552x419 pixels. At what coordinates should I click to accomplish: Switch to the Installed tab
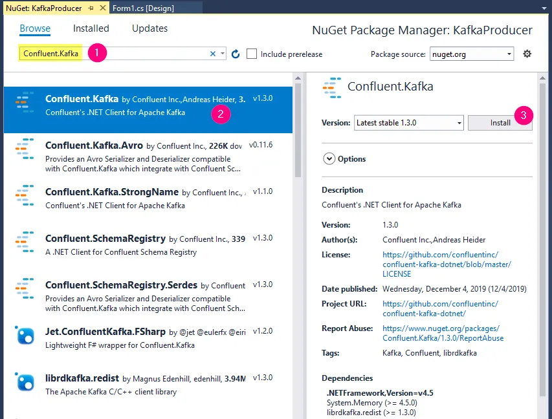coord(91,28)
